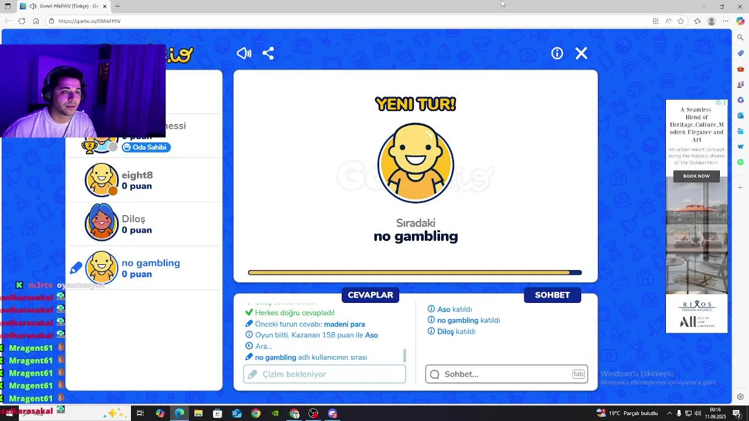Open the sidebar Games chess icon
749x421 pixels.
pyautogui.click(x=740, y=84)
